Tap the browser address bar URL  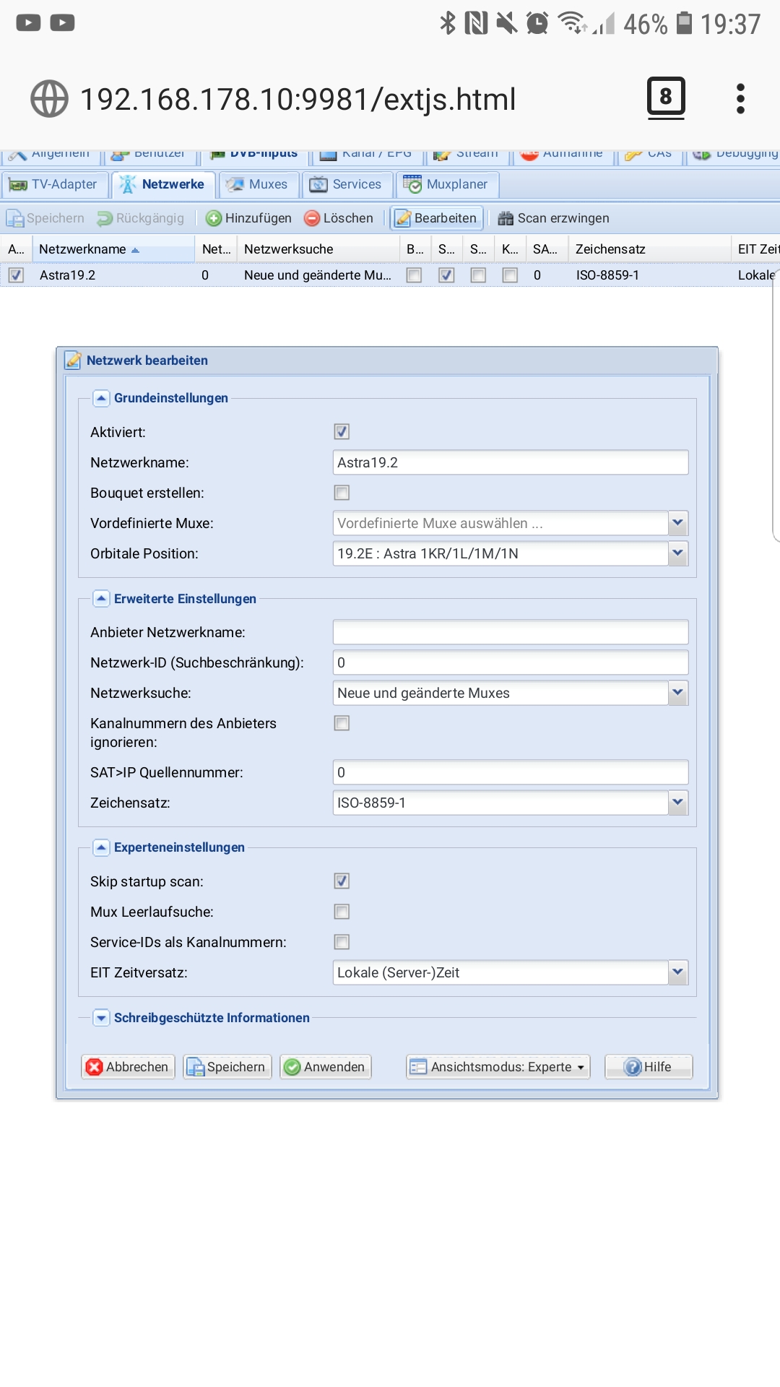tap(298, 99)
